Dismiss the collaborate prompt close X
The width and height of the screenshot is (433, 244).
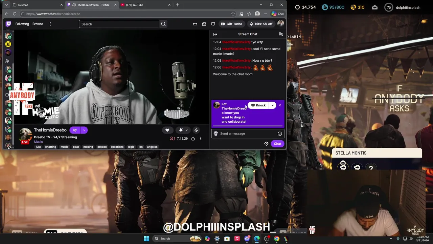coord(280,105)
